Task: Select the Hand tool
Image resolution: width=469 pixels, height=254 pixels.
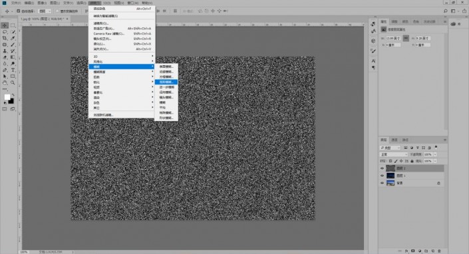Action: [5, 82]
